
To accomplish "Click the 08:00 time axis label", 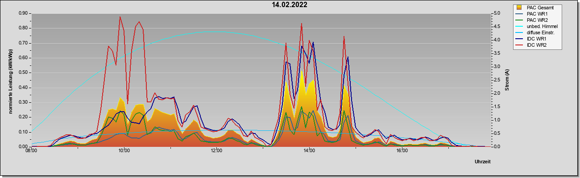I will point(31,151).
